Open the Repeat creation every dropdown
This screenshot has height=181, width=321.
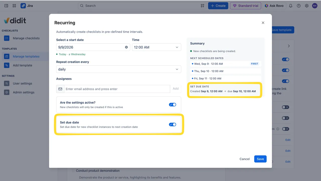point(119,69)
